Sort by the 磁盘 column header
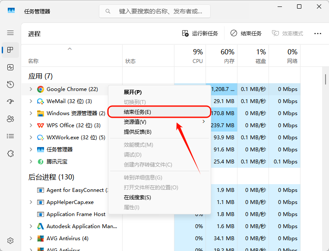 tap(253, 56)
